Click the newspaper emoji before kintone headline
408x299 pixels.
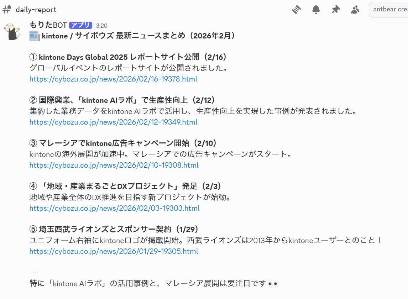click(x=34, y=36)
